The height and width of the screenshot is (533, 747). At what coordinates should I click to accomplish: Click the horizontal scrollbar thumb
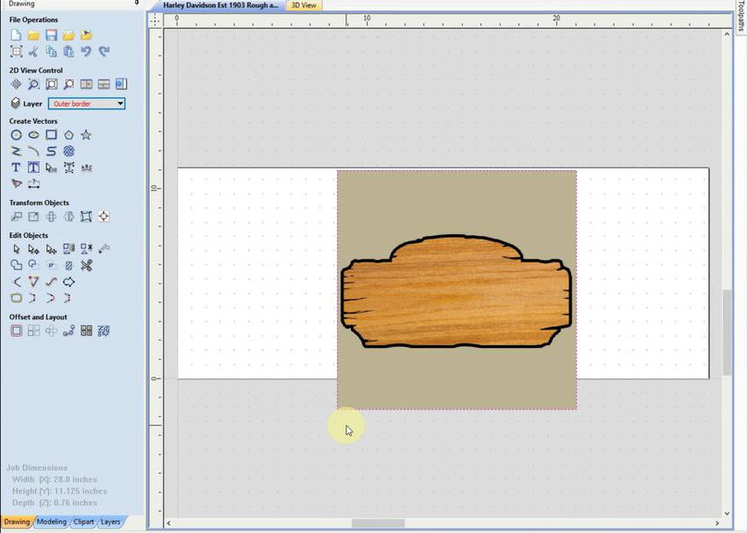pos(378,523)
